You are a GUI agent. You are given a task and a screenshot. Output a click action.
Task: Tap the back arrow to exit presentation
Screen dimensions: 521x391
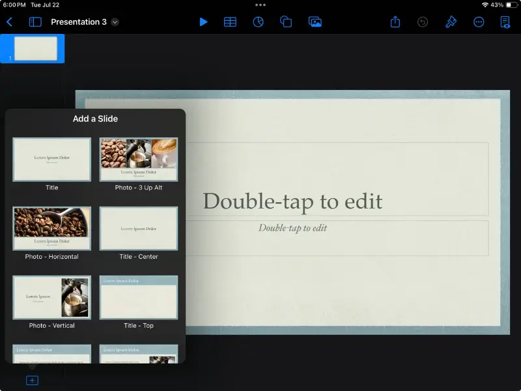click(x=9, y=22)
